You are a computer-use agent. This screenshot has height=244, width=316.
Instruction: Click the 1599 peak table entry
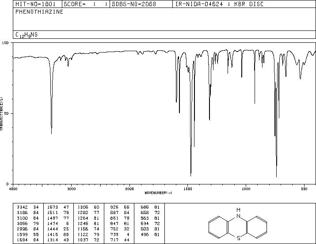pyautogui.click(x=27, y=234)
